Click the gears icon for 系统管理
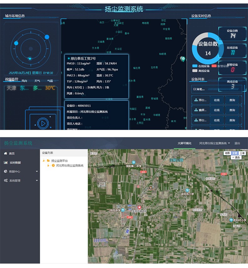Viewport: 248px width, 268px height. (x=6, y=181)
